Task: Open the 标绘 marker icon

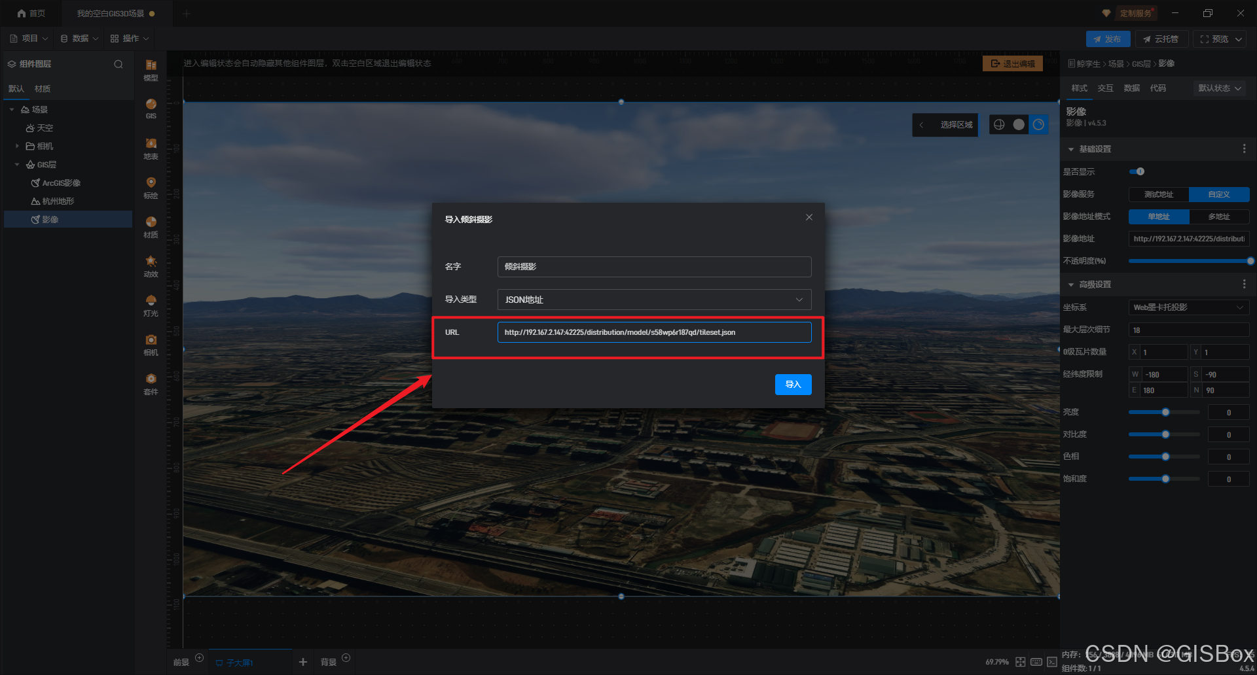Action: click(x=151, y=188)
